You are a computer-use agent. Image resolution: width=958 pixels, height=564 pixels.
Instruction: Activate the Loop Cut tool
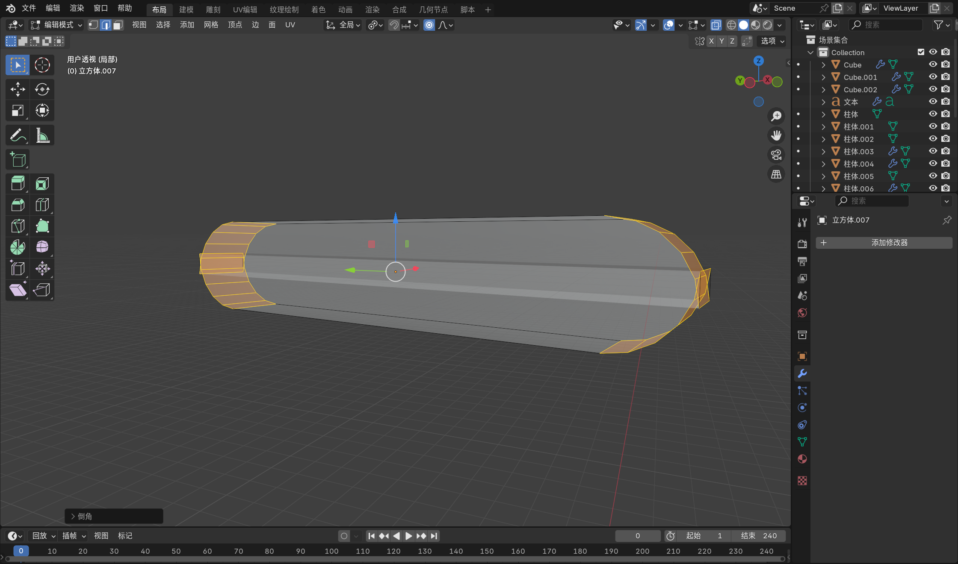click(42, 205)
